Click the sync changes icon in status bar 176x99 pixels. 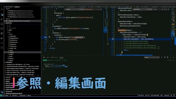pos(10,95)
